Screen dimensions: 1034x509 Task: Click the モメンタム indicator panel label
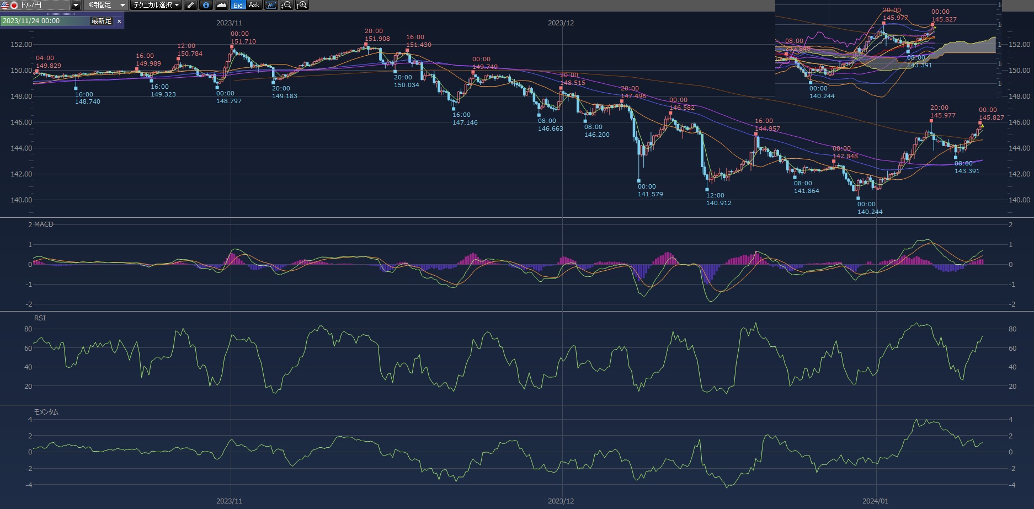point(46,412)
